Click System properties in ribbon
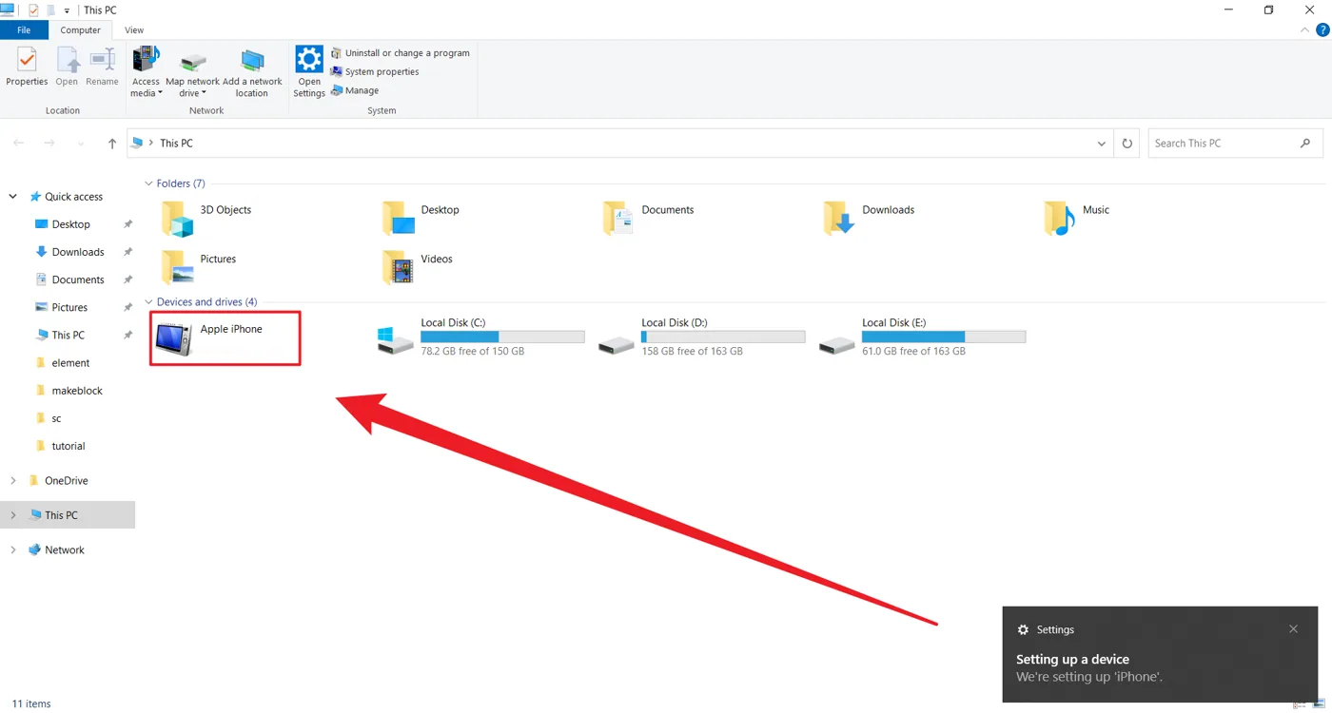The image size is (1332, 713). 374,72
